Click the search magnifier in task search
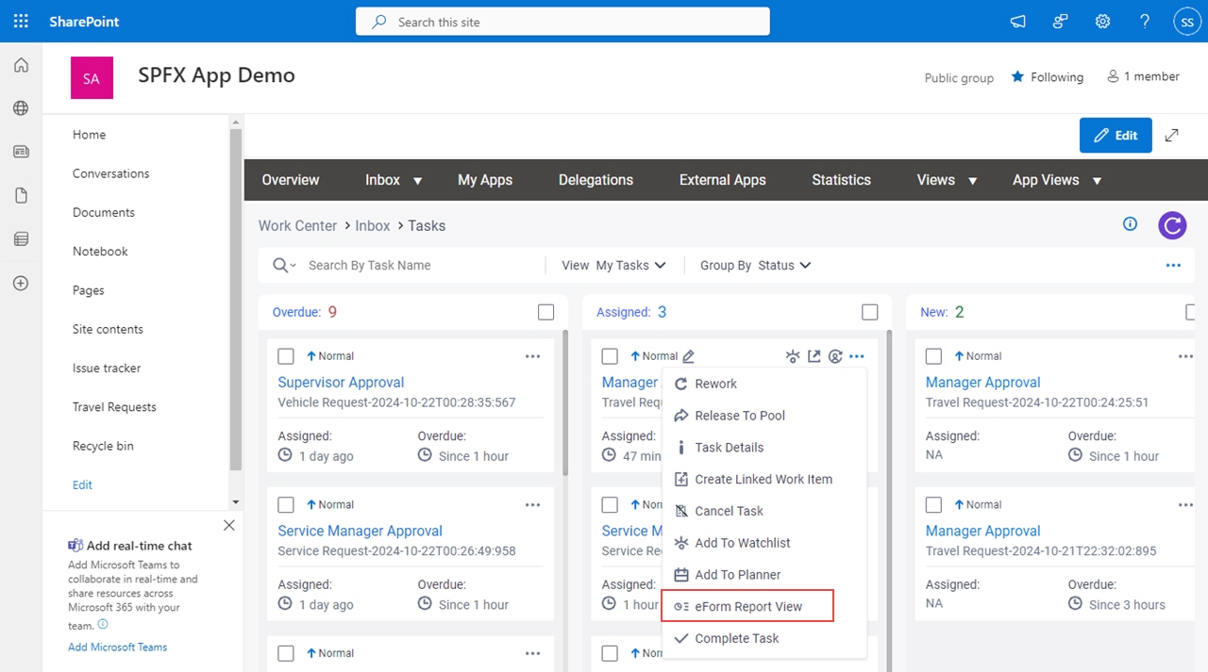1208x672 pixels. coord(280,266)
